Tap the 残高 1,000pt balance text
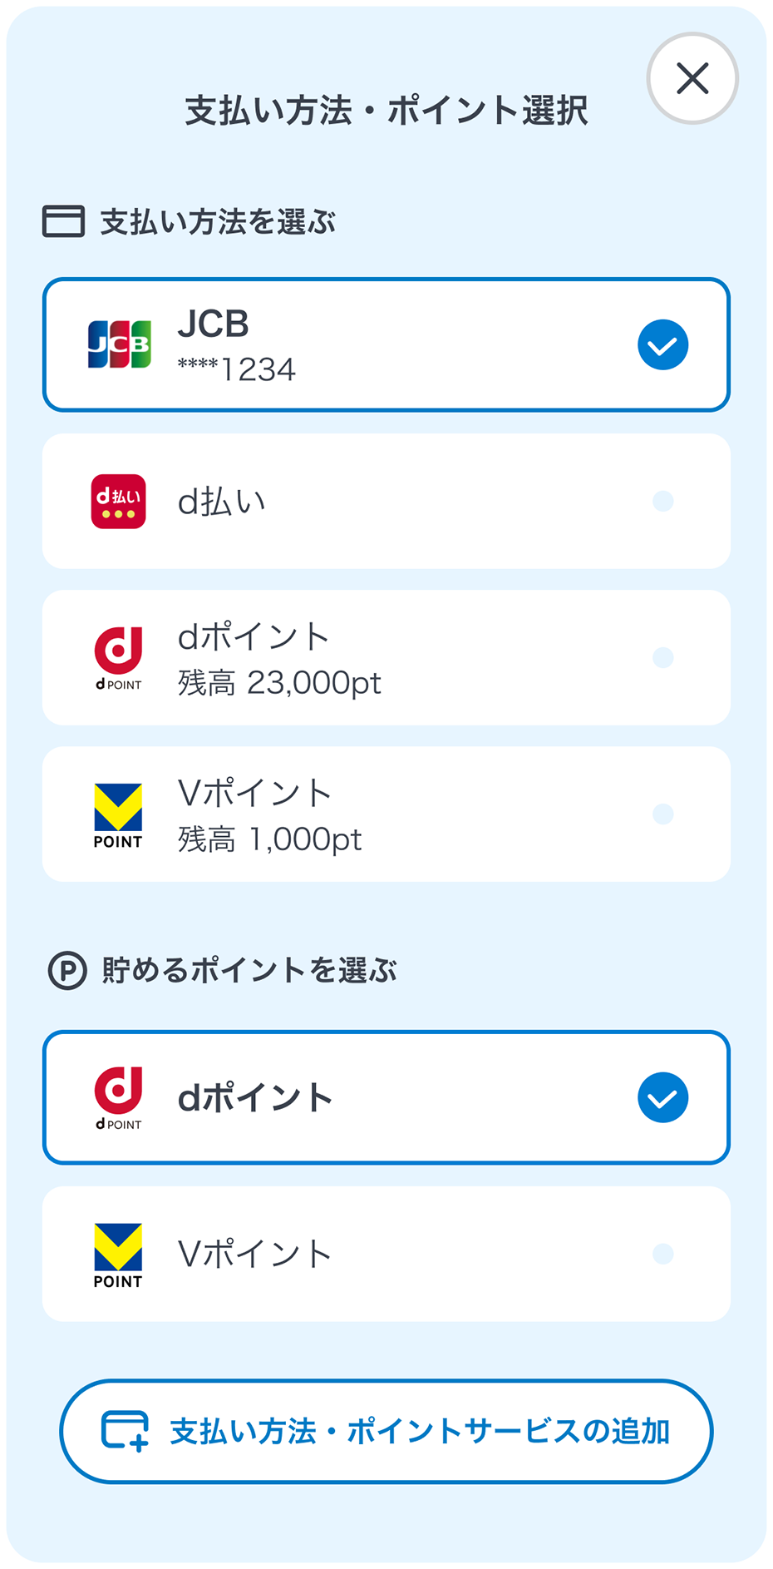This screenshot has height=1569, width=773. point(270,839)
